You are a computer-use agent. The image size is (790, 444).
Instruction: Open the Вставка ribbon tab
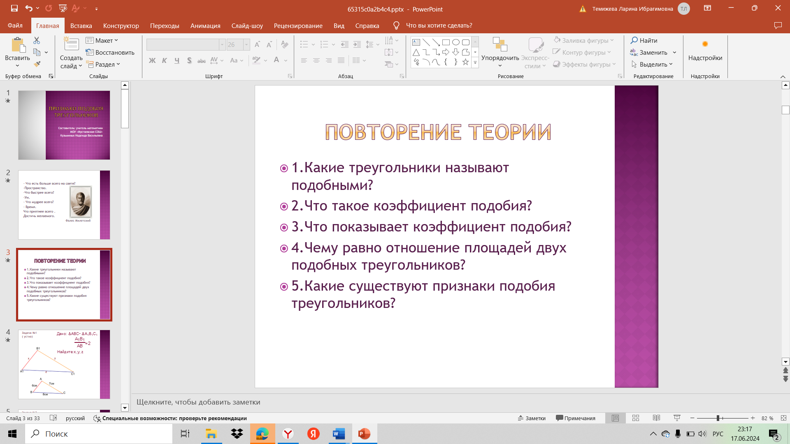click(81, 25)
